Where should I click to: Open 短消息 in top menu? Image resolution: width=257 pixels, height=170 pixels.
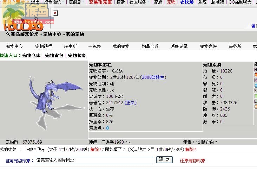75,2
